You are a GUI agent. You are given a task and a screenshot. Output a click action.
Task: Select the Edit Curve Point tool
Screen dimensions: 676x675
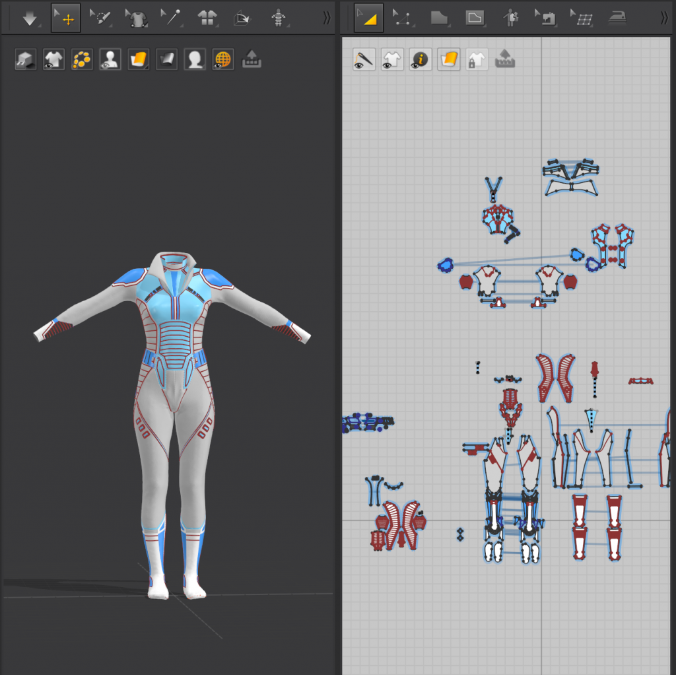pos(401,18)
